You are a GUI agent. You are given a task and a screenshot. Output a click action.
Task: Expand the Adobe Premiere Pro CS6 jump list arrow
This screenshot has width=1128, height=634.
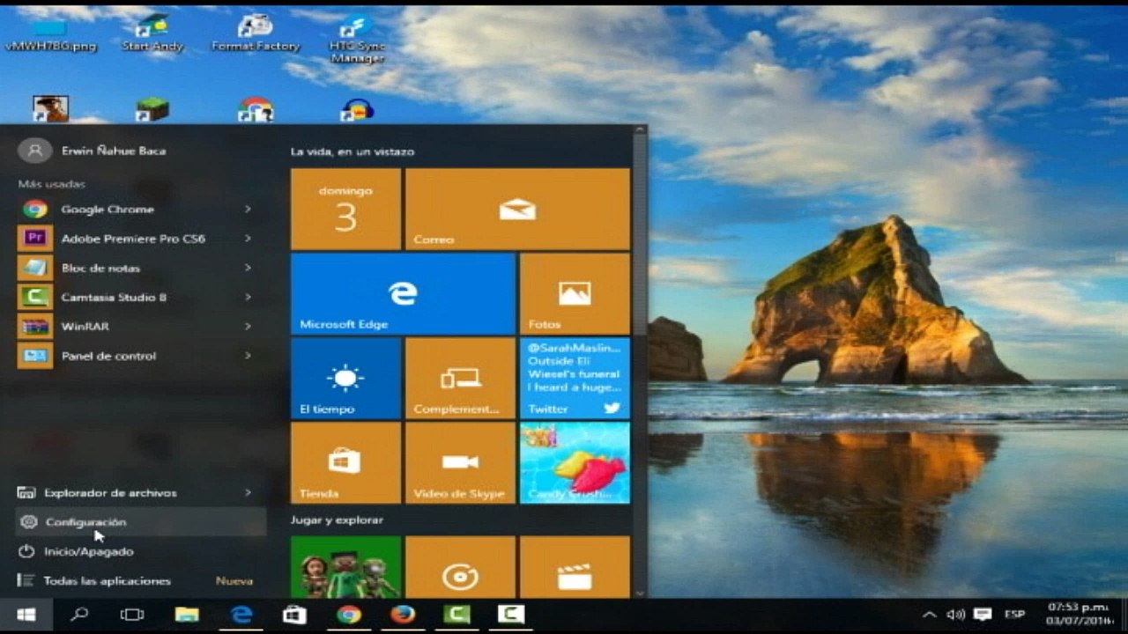(248, 239)
